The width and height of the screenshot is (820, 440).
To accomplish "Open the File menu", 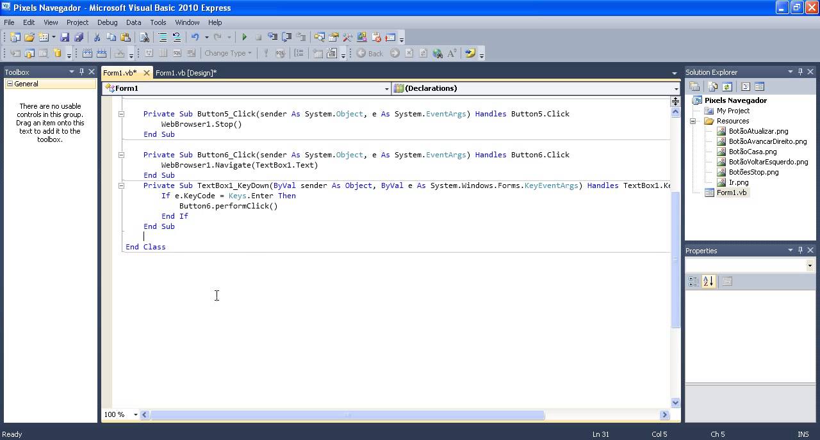I will pos(9,22).
